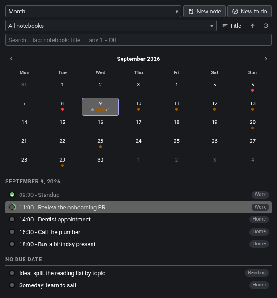This screenshot has height=298, width=277.
Task: Check off Dentist appointment
Action: pyautogui.click(x=12, y=220)
